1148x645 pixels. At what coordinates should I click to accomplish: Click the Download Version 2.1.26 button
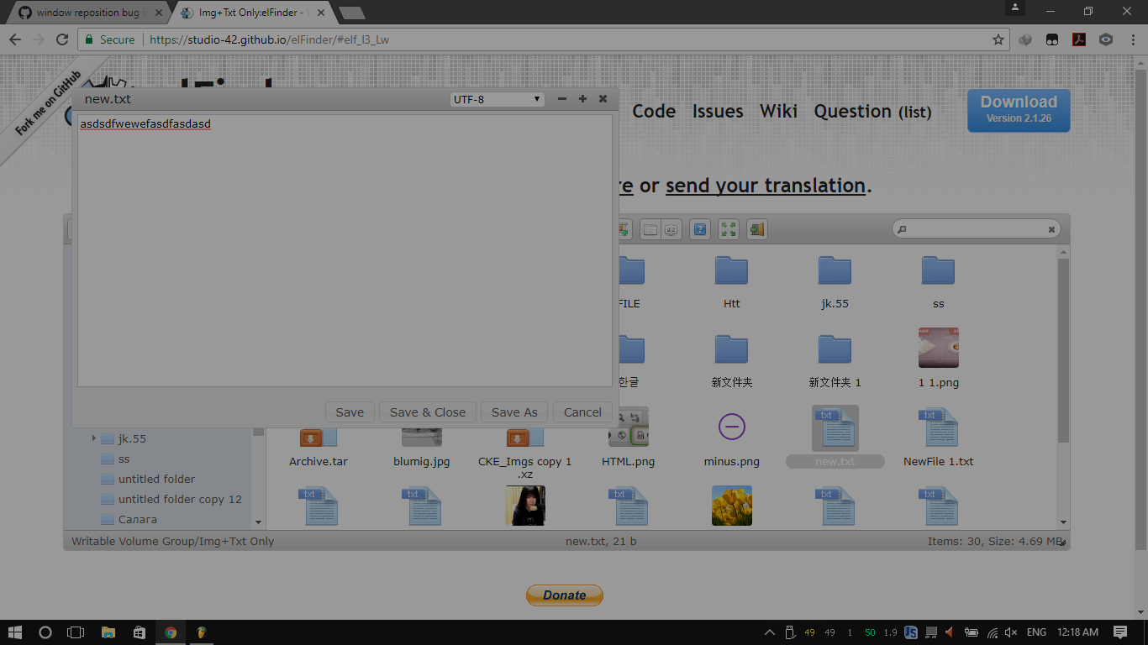[x=1019, y=110]
